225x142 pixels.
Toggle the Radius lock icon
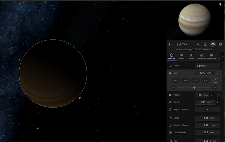tap(212, 95)
